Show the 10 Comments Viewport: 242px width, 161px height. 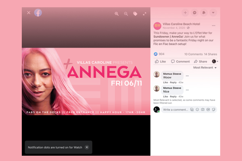193,54
